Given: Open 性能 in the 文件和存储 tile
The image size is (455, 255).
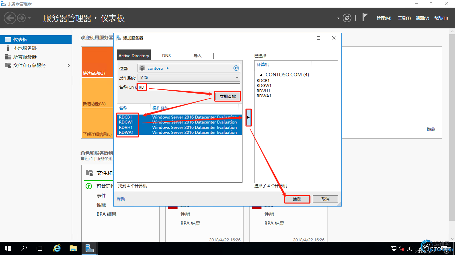Looking at the screenshot, I should (x=101, y=205).
